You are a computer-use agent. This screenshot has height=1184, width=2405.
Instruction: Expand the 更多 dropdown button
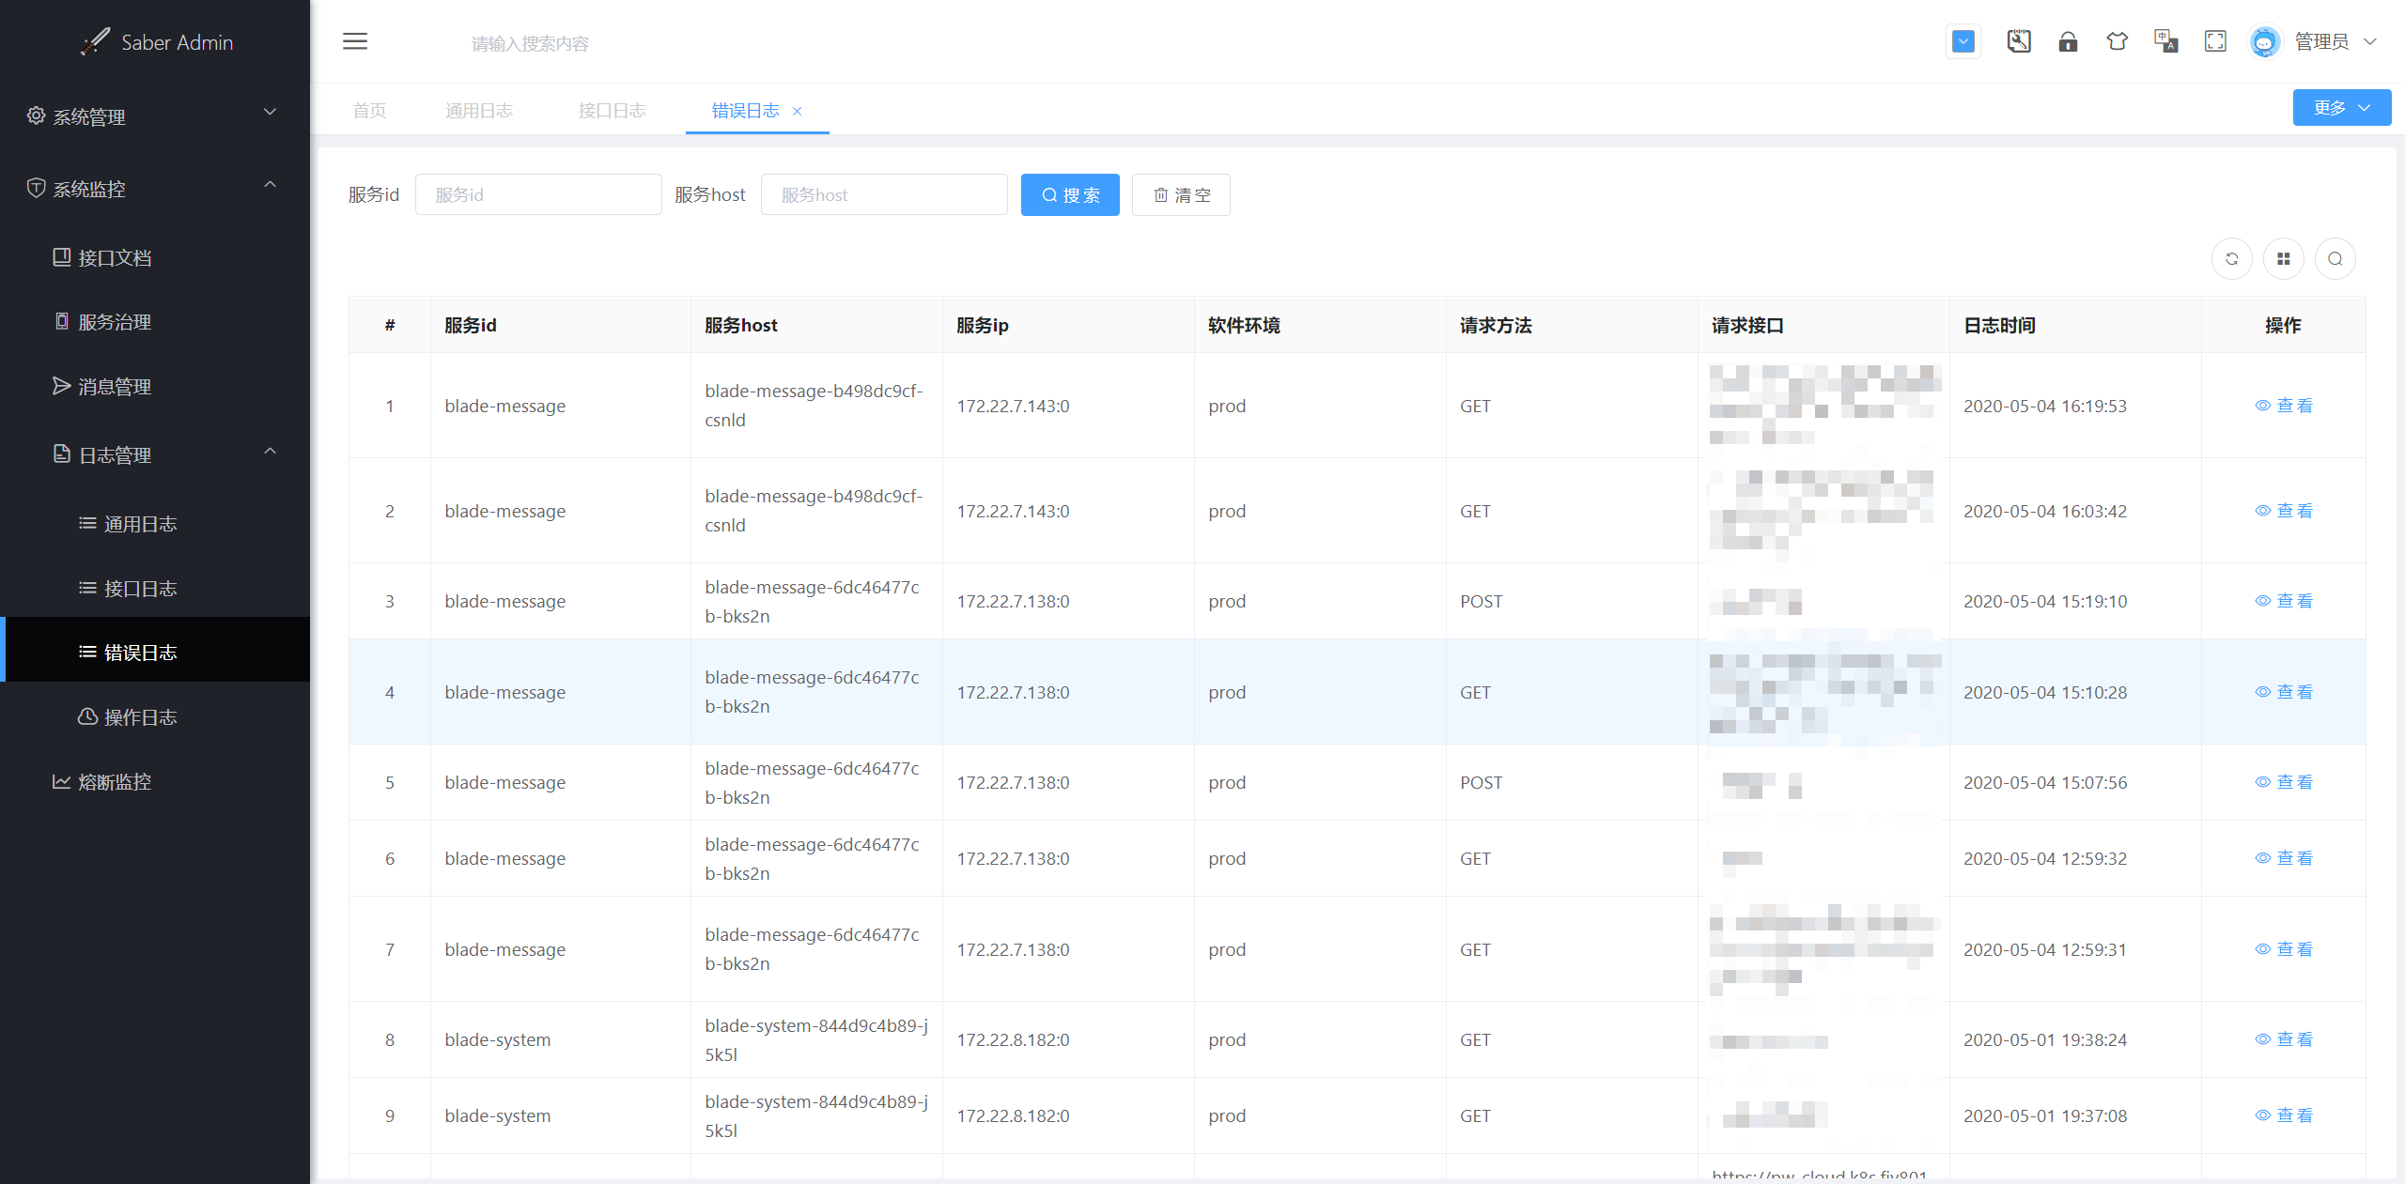point(2341,108)
